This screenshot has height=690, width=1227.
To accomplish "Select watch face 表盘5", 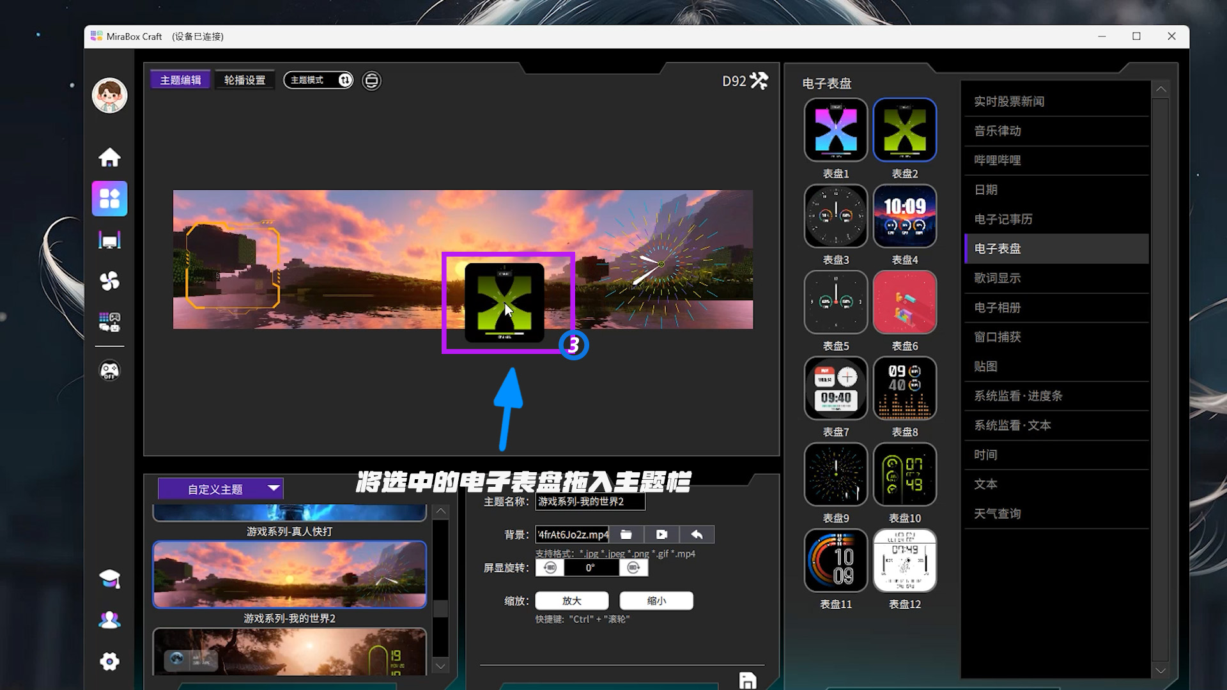I will tap(836, 302).
